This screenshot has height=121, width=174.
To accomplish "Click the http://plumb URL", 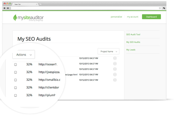I will [x=47, y=95].
